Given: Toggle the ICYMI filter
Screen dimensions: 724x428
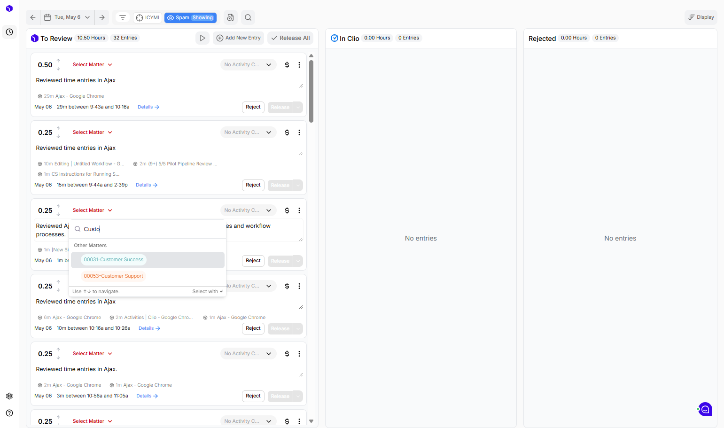Looking at the screenshot, I should [x=148, y=18].
